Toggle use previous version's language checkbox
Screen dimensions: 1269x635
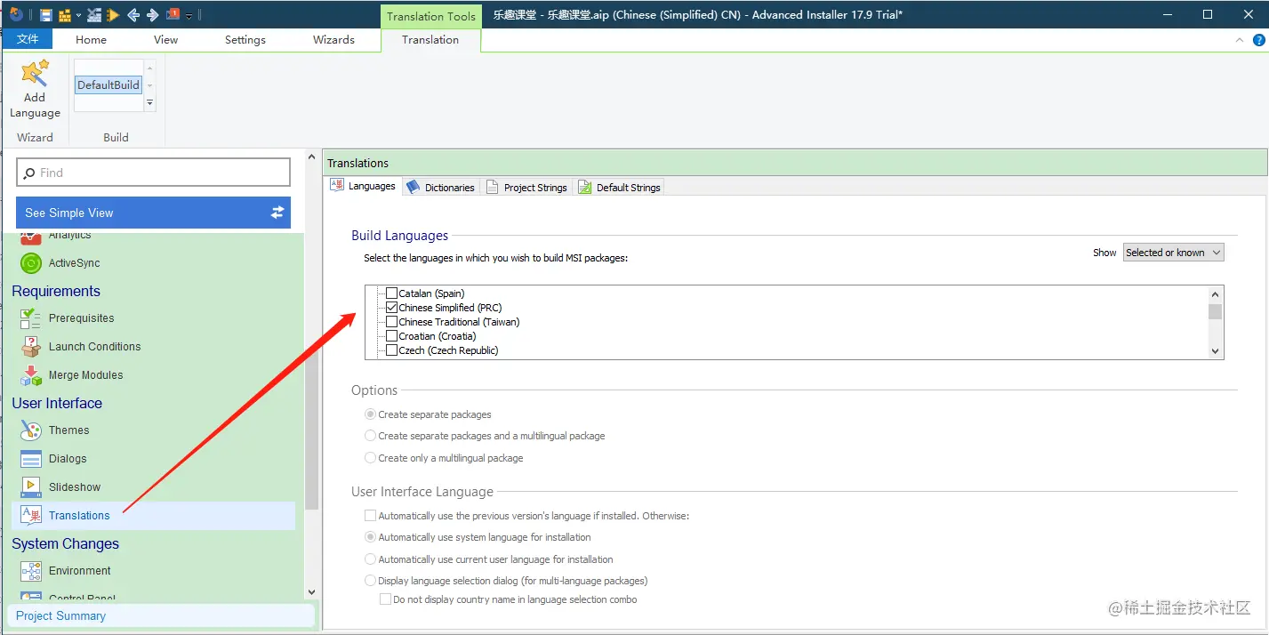(370, 516)
